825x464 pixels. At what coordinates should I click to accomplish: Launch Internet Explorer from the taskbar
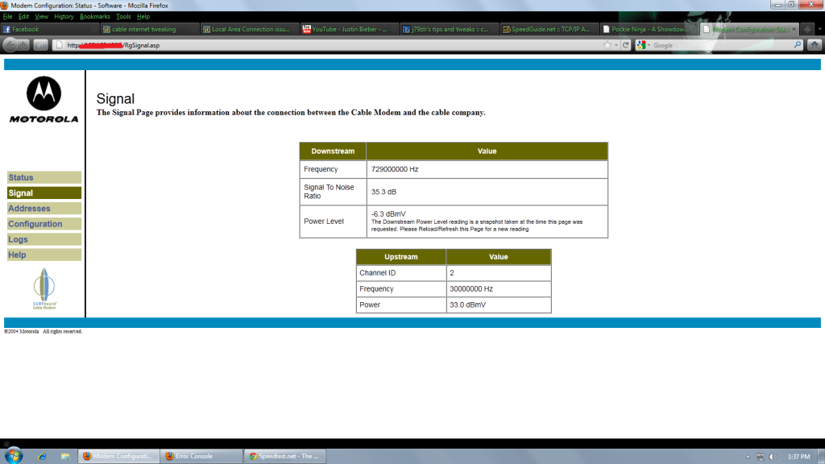pyautogui.click(x=41, y=456)
